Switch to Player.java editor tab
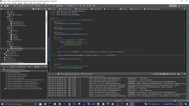 52,9
